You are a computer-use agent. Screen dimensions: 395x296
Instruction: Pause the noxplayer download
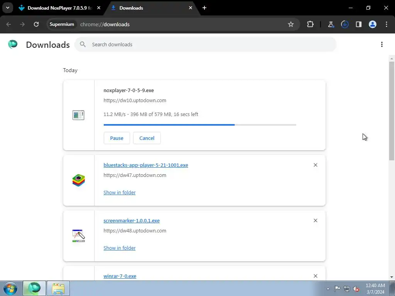pos(116,138)
